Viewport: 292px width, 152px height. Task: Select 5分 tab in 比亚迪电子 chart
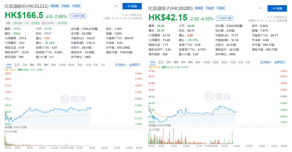point(241,62)
